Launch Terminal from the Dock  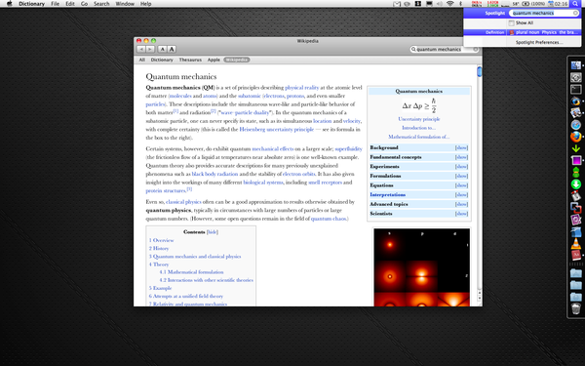pyautogui.click(x=575, y=89)
